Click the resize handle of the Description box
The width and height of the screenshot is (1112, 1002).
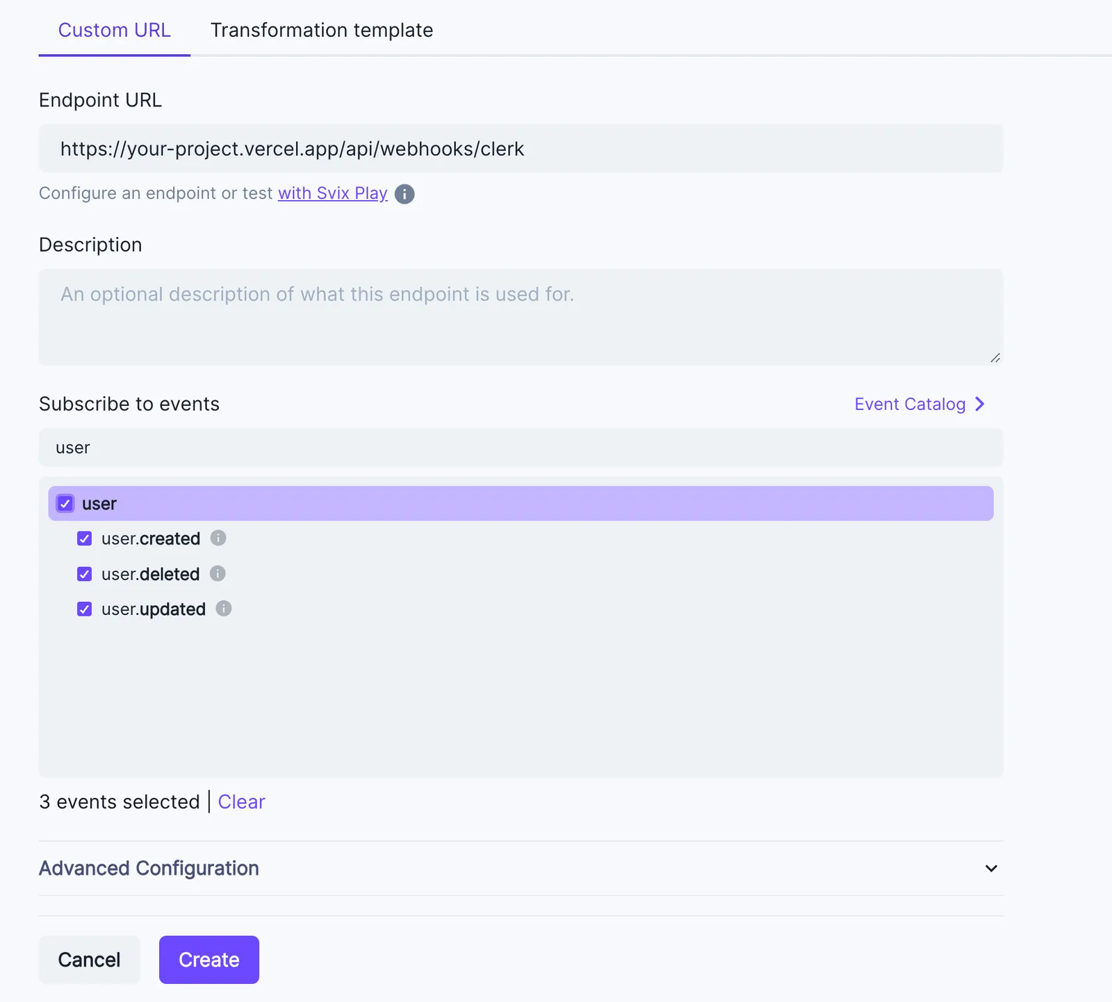[995, 357]
